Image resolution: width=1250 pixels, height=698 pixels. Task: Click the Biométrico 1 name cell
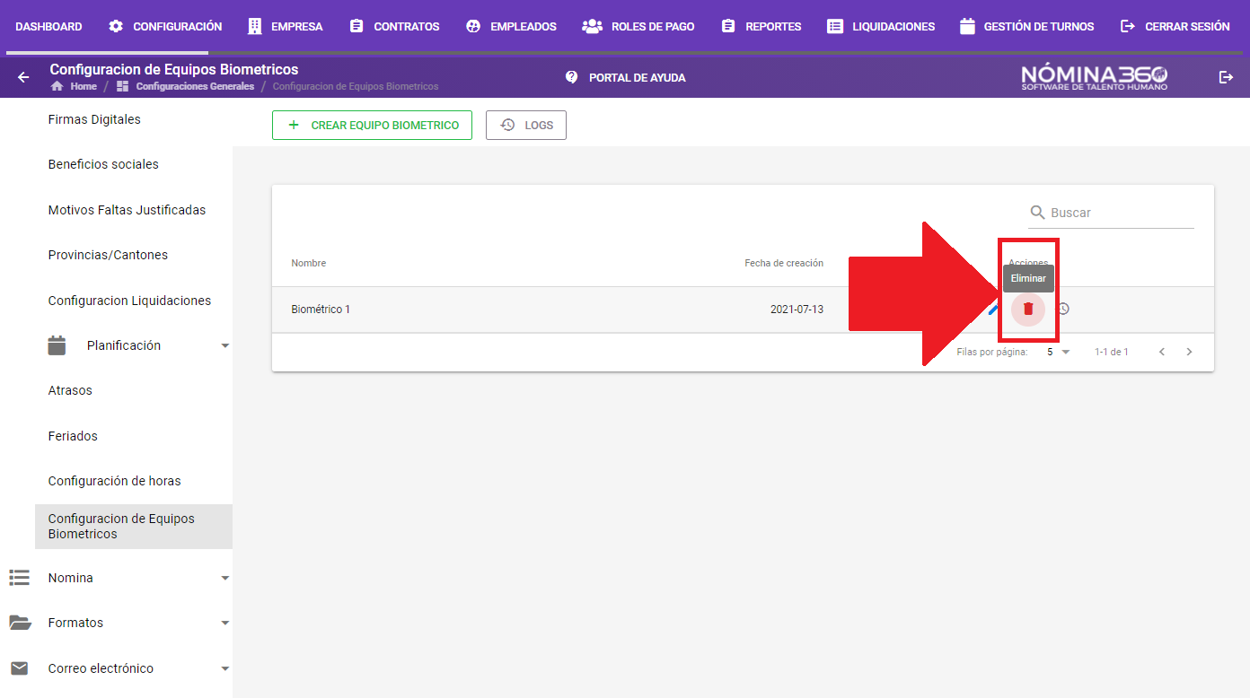[321, 310]
